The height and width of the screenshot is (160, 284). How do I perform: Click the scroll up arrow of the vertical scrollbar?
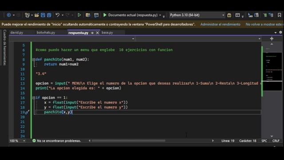point(272,44)
